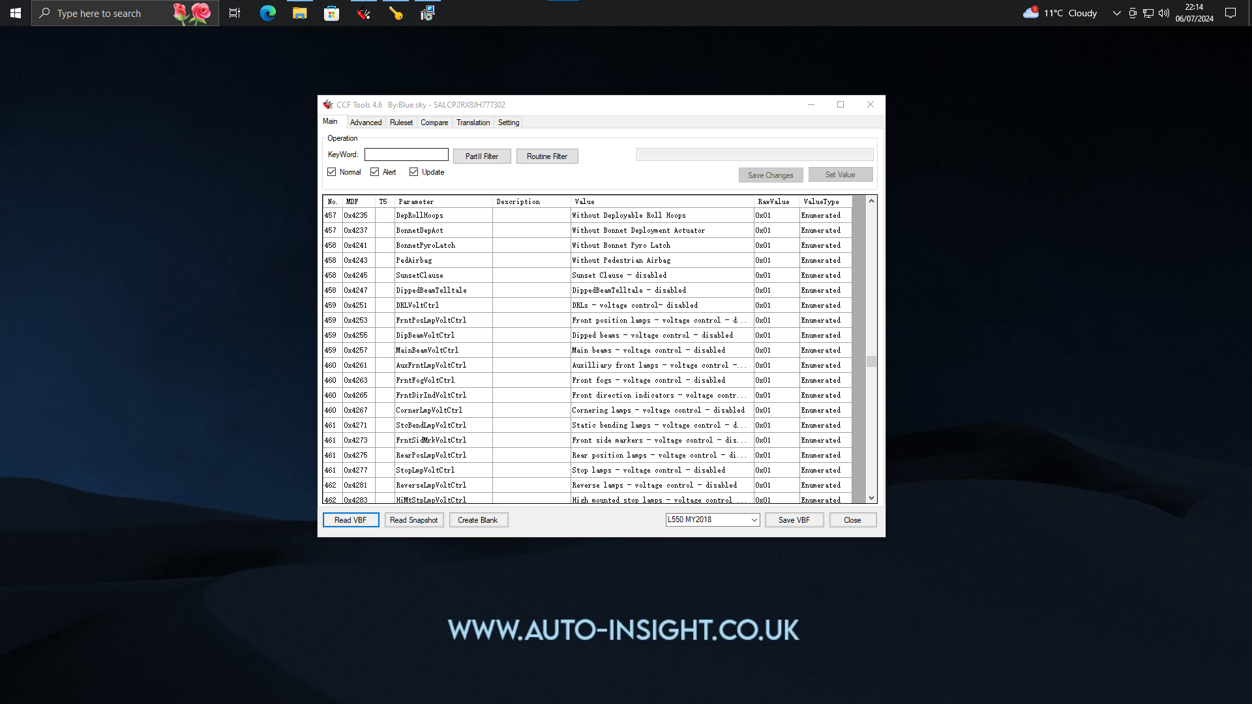Scroll down the parameters list
This screenshot has width=1252, height=704.
click(x=871, y=499)
